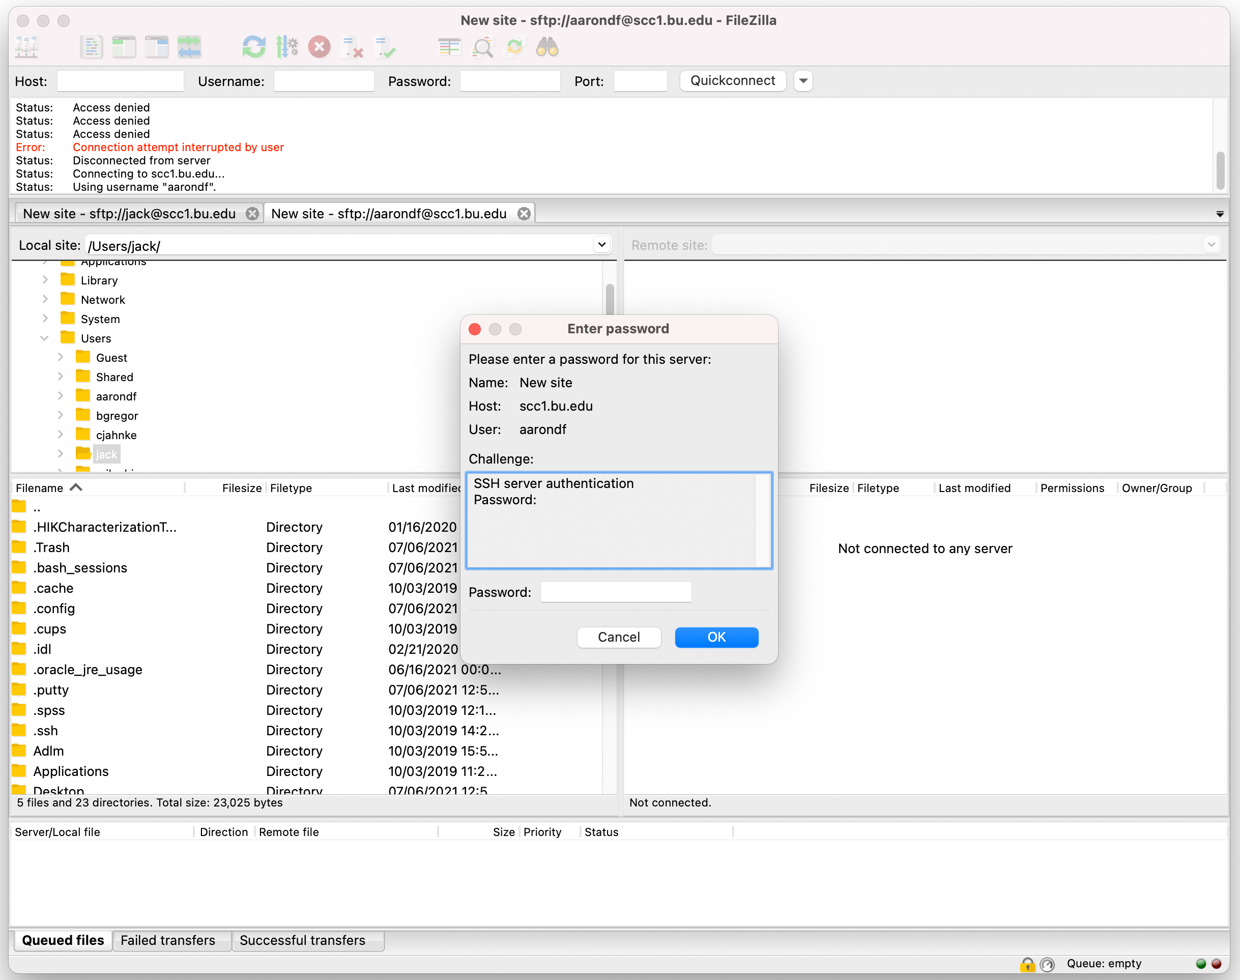Click the refresh file lists icon
This screenshot has width=1240, height=980.
click(254, 47)
